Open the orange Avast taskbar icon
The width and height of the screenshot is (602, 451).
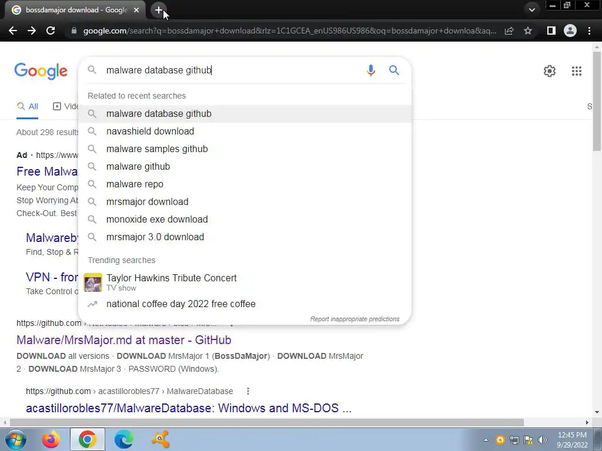pos(160,439)
